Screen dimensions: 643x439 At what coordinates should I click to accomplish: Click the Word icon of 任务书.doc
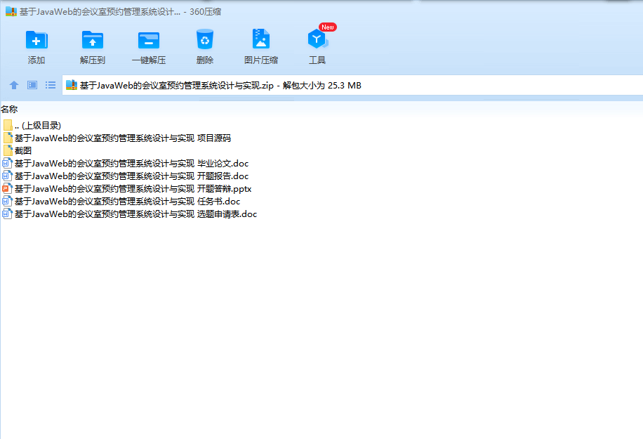7,202
